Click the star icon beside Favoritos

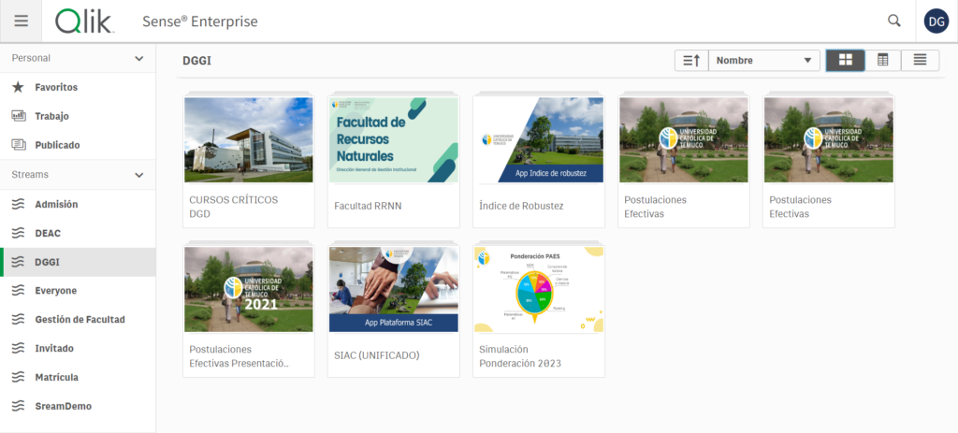click(19, 87)
